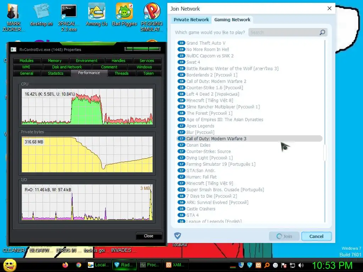Switch to the Local taskbar window
The width and height of the screenshot is (363, 272).
coord(99,265)
